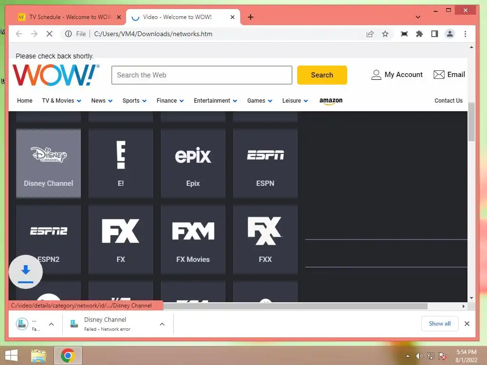Go forward in browser history
Screen dimensions: 487x365
[x=34, y=34]
